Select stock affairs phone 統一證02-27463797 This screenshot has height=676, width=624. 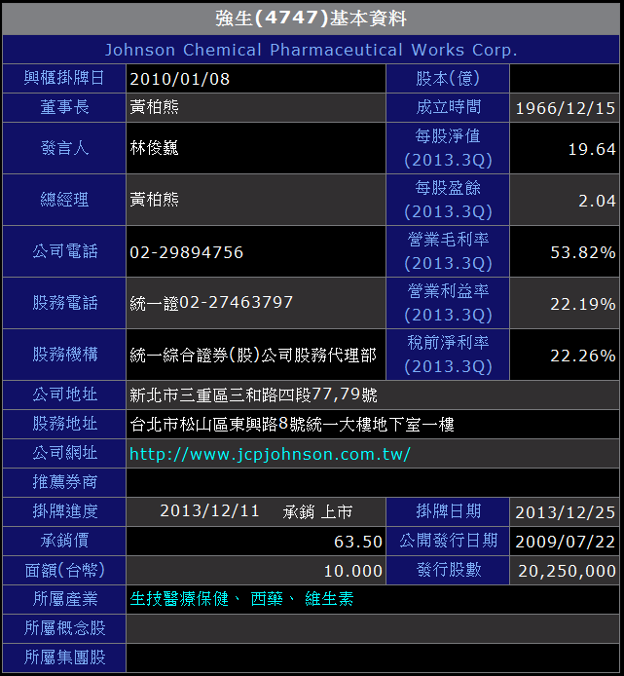coord(211,303)
